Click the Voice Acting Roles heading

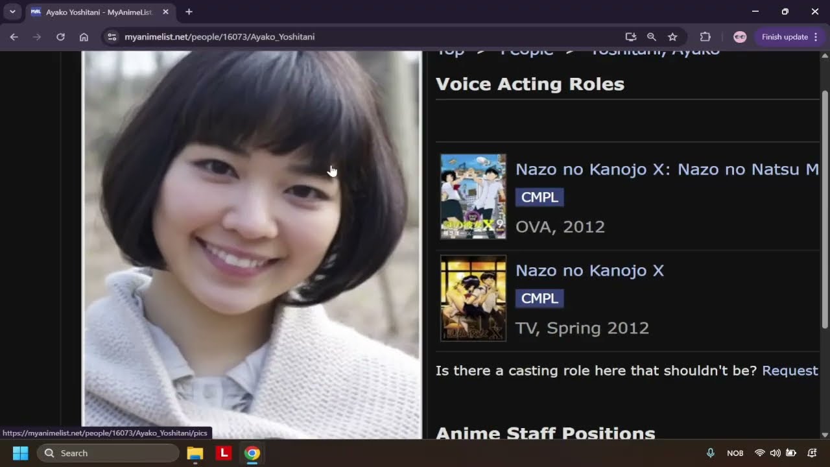tap(530, 84)
